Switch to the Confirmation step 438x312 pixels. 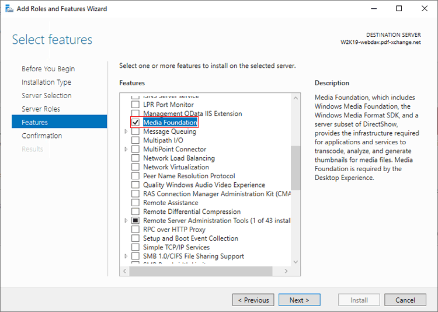click(x=41, y=136)
